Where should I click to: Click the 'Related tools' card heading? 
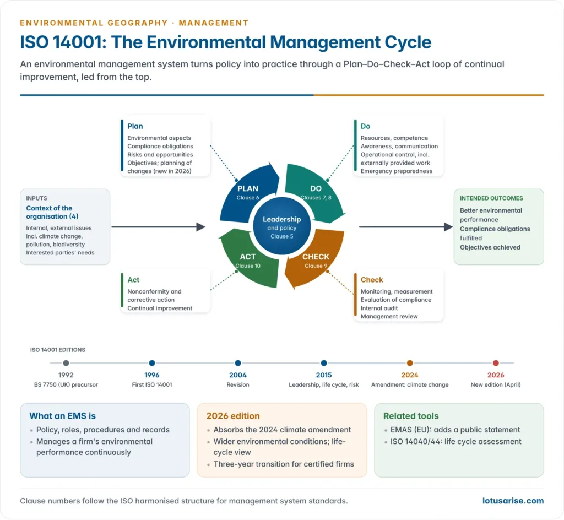click(x=411, y=416)
